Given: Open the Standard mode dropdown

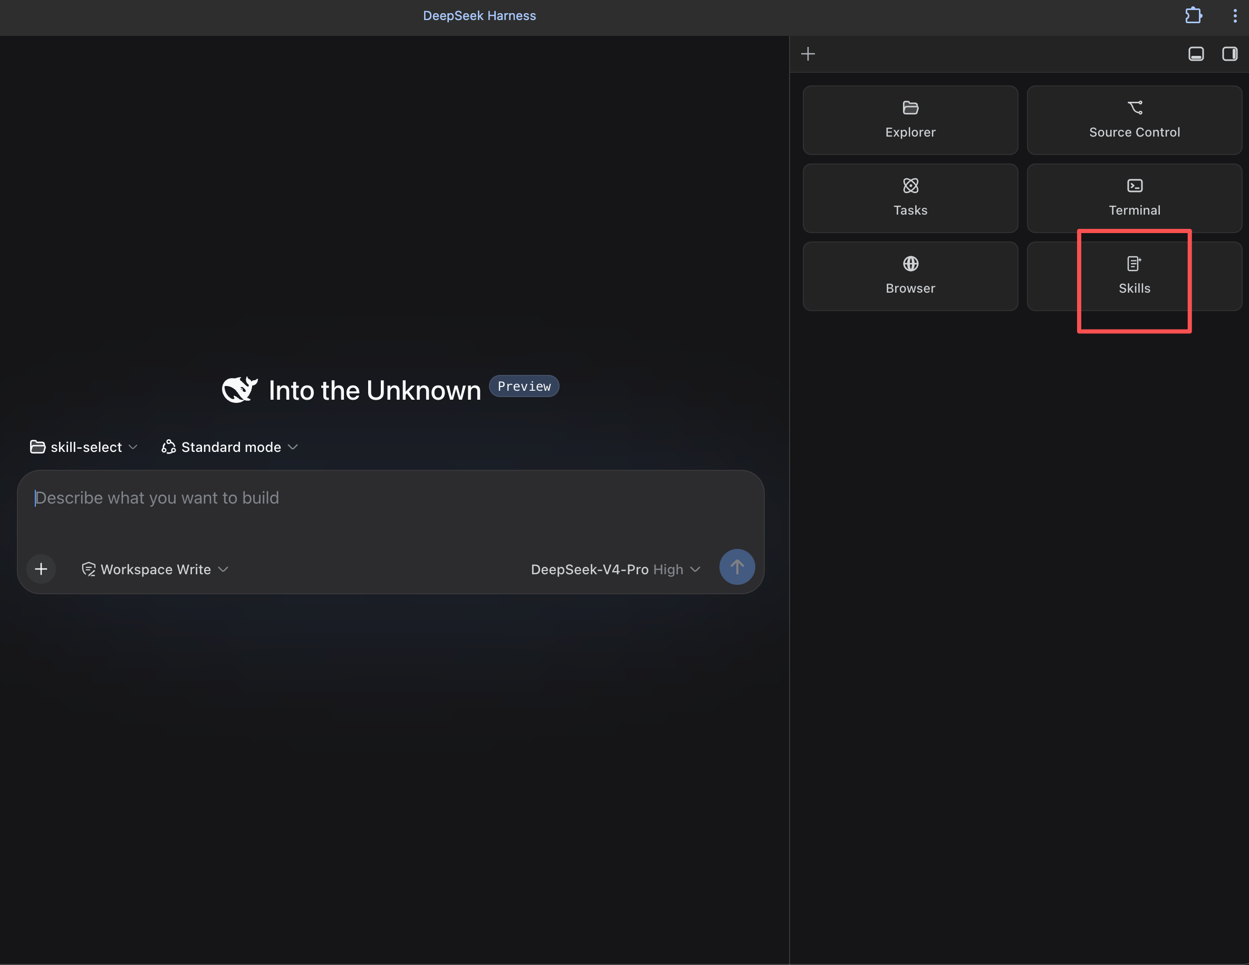Looking at the screenshot, I should (230, 447).
